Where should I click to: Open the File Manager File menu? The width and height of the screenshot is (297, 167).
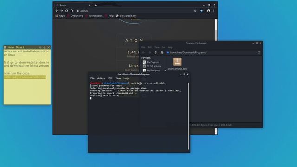pos(143,47)
